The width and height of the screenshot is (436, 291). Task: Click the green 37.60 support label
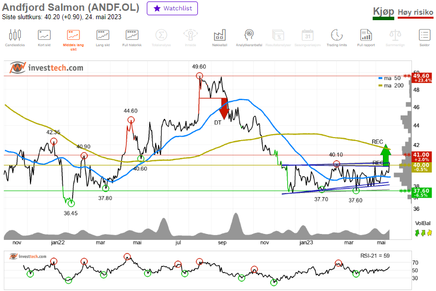(422, 193)
